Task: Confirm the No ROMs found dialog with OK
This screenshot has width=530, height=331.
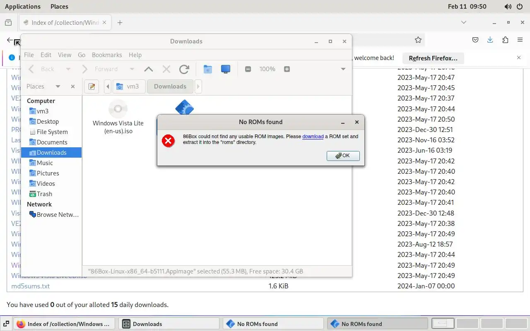Action: point(343,156)
